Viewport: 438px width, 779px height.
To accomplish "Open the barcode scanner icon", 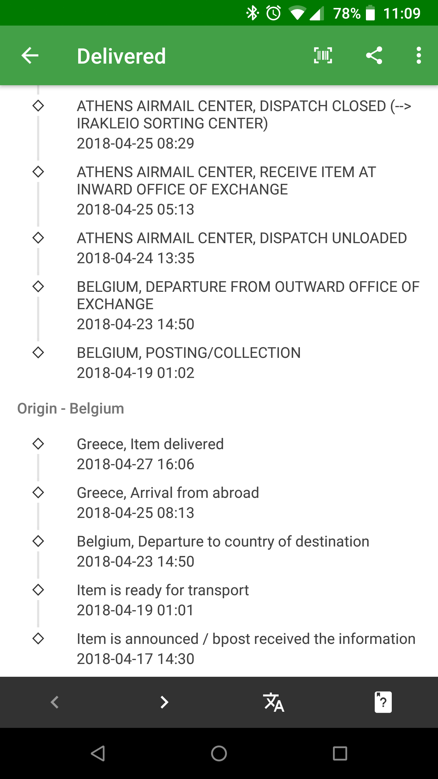I will click(323, 55).
